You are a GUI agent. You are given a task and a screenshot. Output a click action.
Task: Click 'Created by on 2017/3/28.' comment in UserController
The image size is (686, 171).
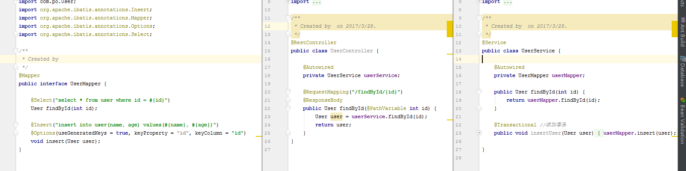click(x=338, y=26)
